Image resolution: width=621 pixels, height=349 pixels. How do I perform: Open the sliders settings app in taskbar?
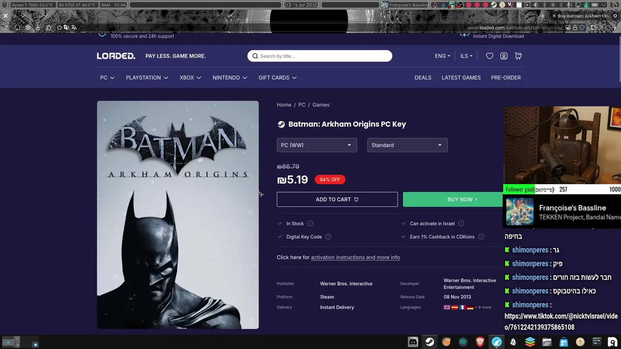point(597,342)
